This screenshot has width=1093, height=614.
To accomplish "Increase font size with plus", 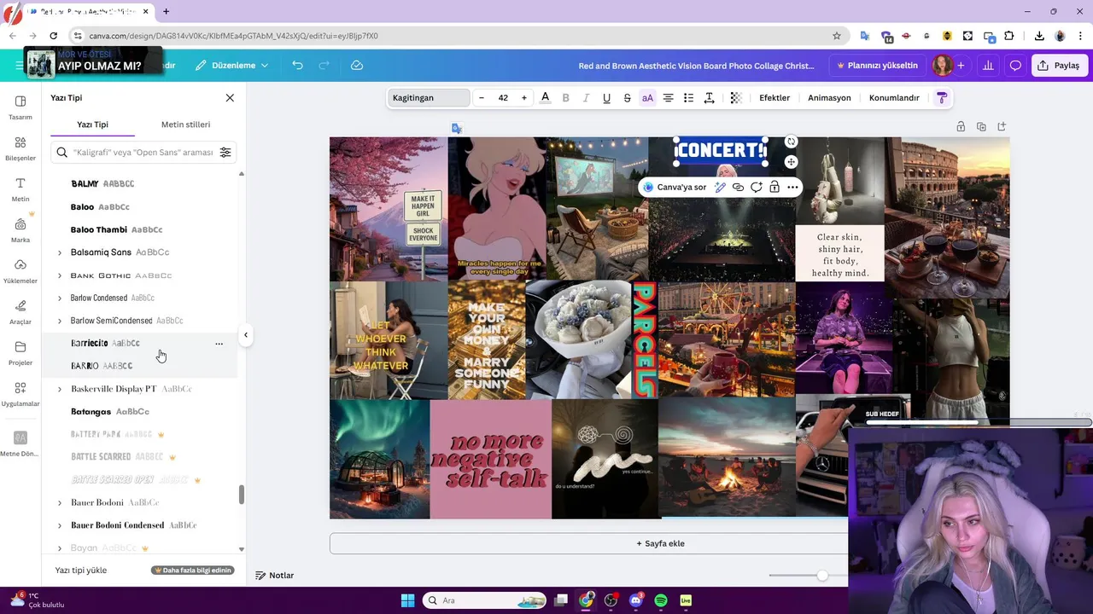I will coord(524,98).
